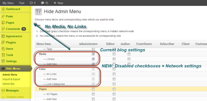The height and width of the screenshot is (101, 207).
Task: Click the Hide Admin Menu page heading icon
Action: point(38,12)
